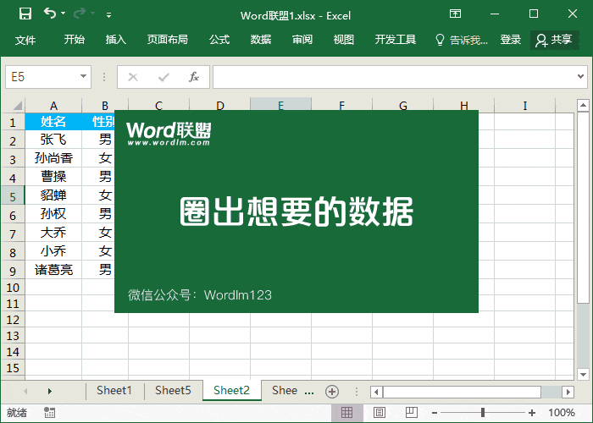Switch to Normal view icon
This screenshot has height=423, width=593.
[x=346, y=413]
